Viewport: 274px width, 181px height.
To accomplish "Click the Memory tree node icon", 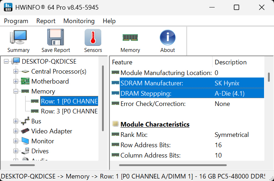I will click(25, 91).
